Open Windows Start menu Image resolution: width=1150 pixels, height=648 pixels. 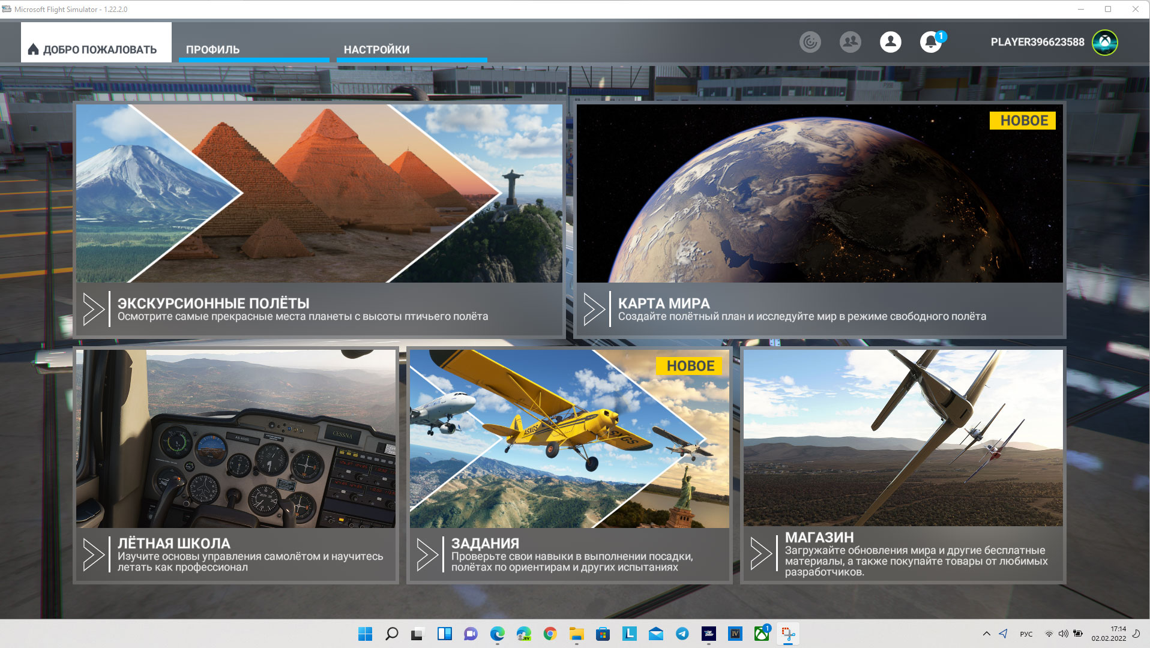pyautogui.click(x=365, y=634)
